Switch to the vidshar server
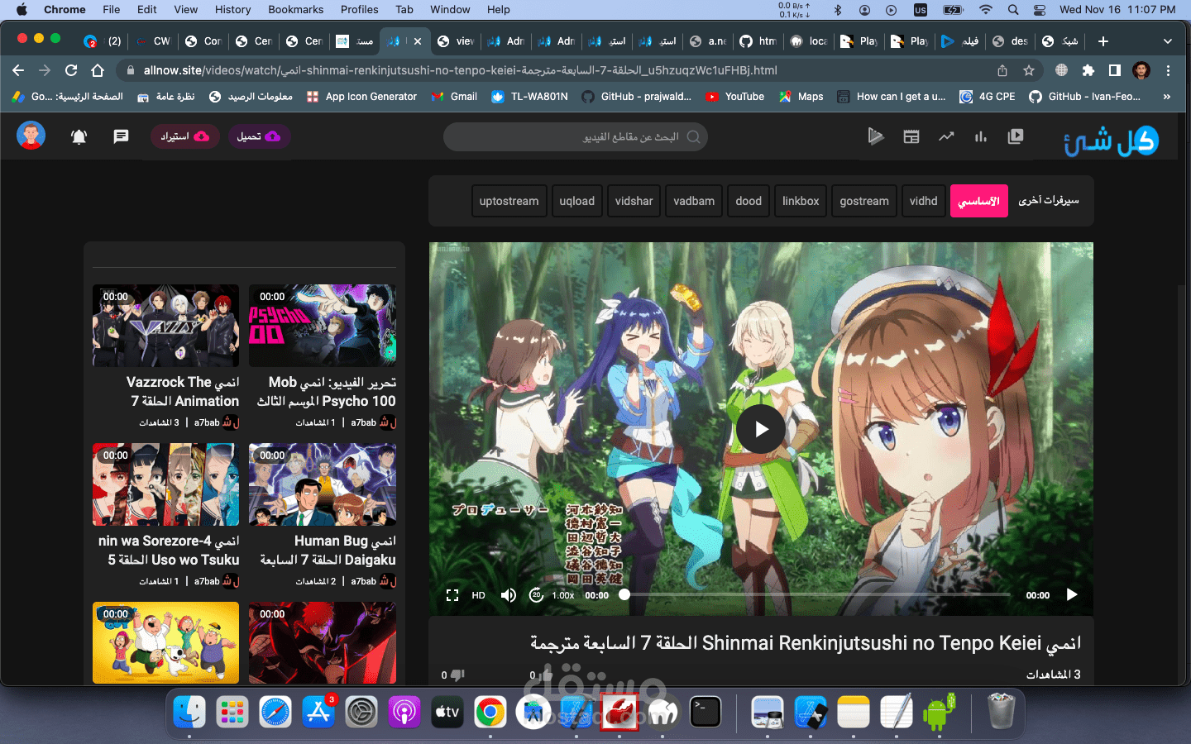Viewport: 1191px width, 744px height. [x=634, y=201]
